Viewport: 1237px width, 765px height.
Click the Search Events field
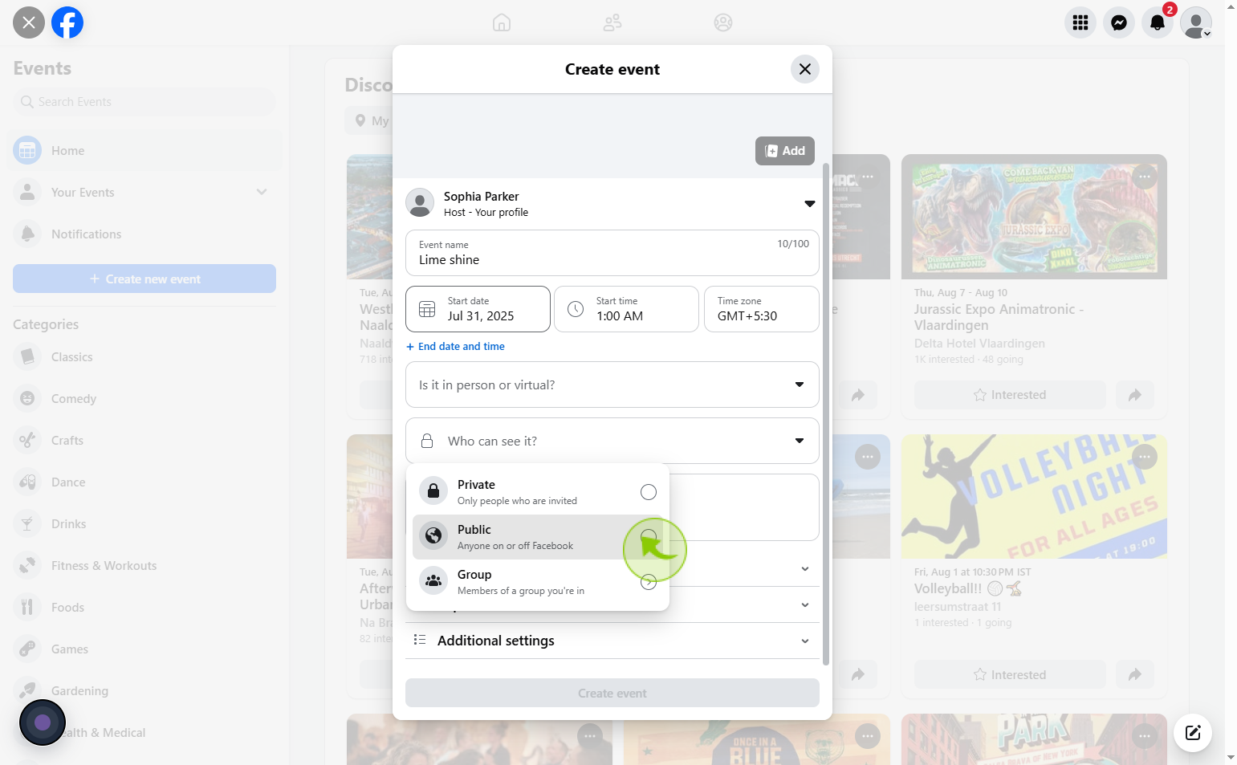pyautogui.click(x=144, y=102)
